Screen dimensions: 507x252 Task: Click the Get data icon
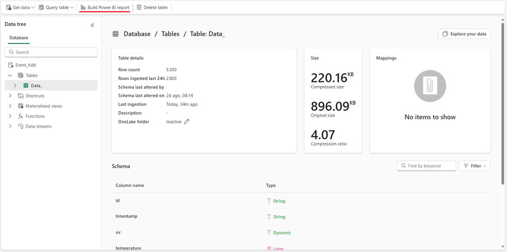pos(9,7)
